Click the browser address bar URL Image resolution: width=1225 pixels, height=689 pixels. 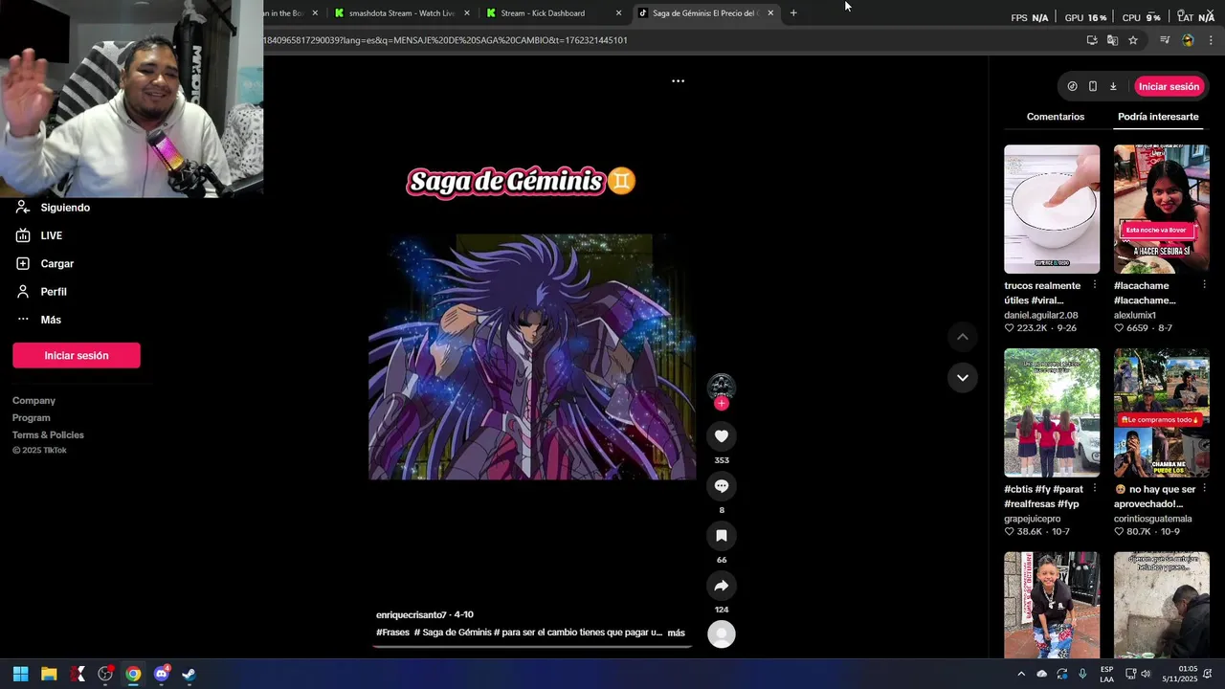[x=446, y=40]
